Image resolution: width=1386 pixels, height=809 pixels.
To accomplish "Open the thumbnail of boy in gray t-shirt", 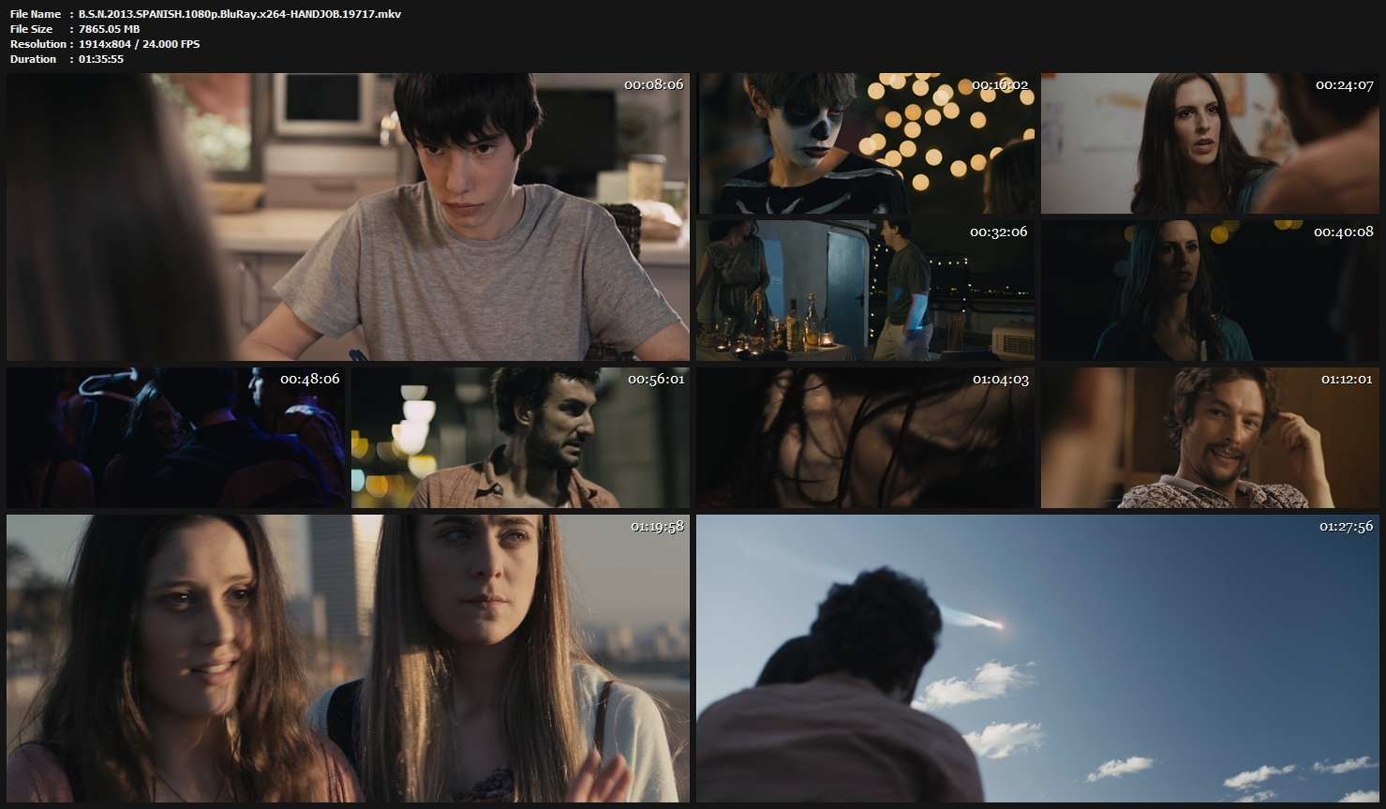I will [348, 217].
